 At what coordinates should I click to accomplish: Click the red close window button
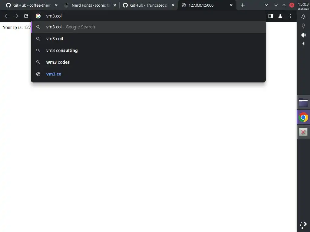click(292, 5)
